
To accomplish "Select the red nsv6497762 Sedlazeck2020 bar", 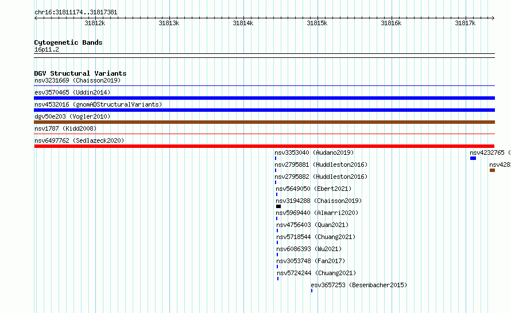I will coord(264,146).
